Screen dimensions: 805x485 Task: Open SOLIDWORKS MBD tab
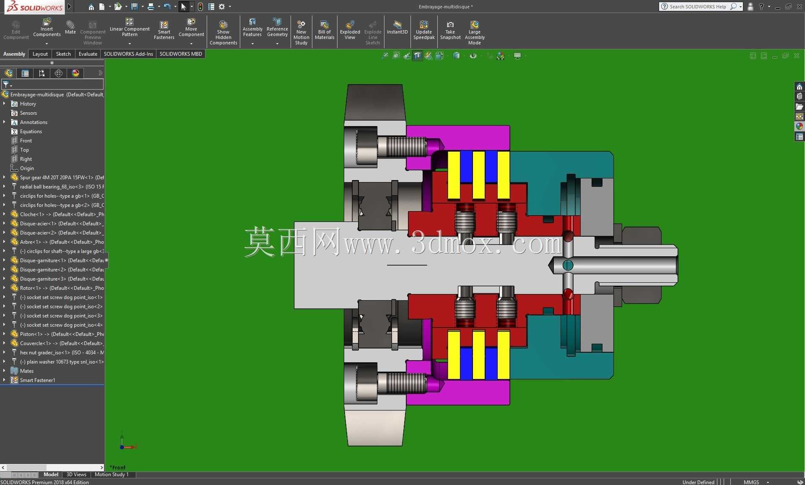[181, 54]
